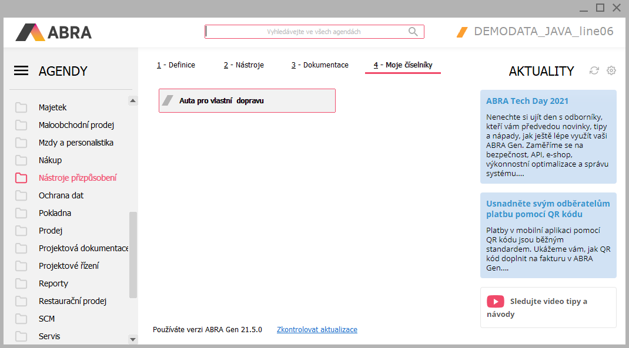Click the ABRA logo
Screen dimensions: 629x348
(53, 32)
